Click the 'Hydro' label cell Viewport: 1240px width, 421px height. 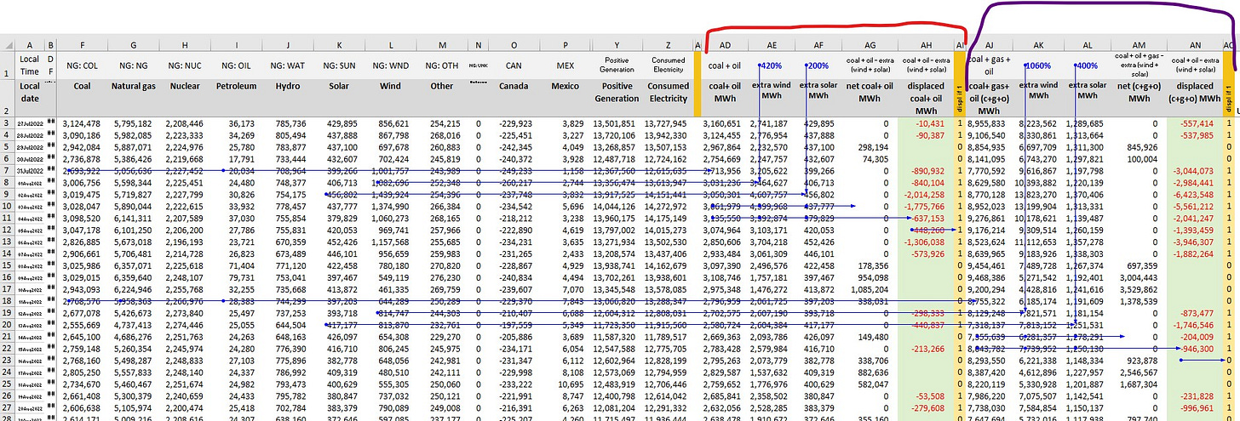(x=288, y=87)
